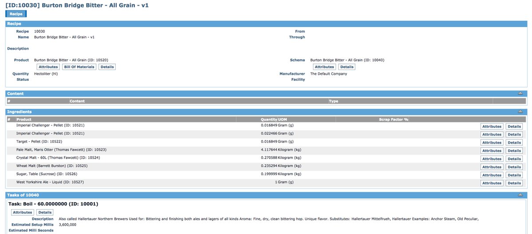
Task: Collapse the Ingredients section
Action: tap(520, 112)
